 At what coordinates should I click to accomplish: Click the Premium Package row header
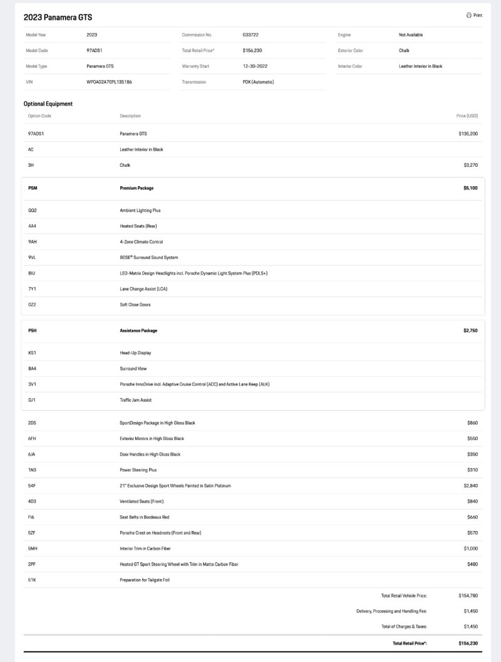point(253,188)
